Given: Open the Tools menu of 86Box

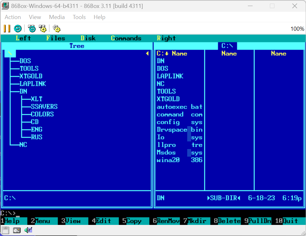Looking at the screenshot, I should point(79,17).
